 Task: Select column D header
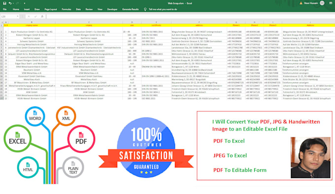132,22
